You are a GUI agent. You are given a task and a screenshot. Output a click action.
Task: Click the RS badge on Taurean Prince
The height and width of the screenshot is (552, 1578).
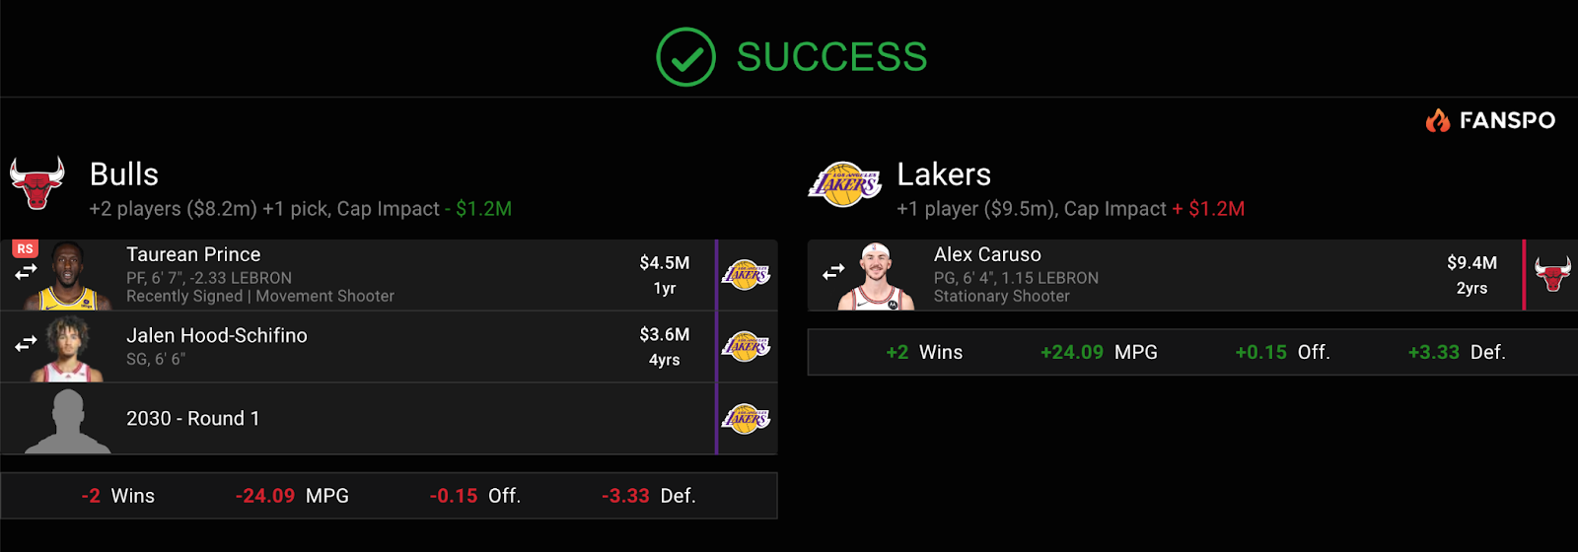pyautogui.click(x=25, y=248)
